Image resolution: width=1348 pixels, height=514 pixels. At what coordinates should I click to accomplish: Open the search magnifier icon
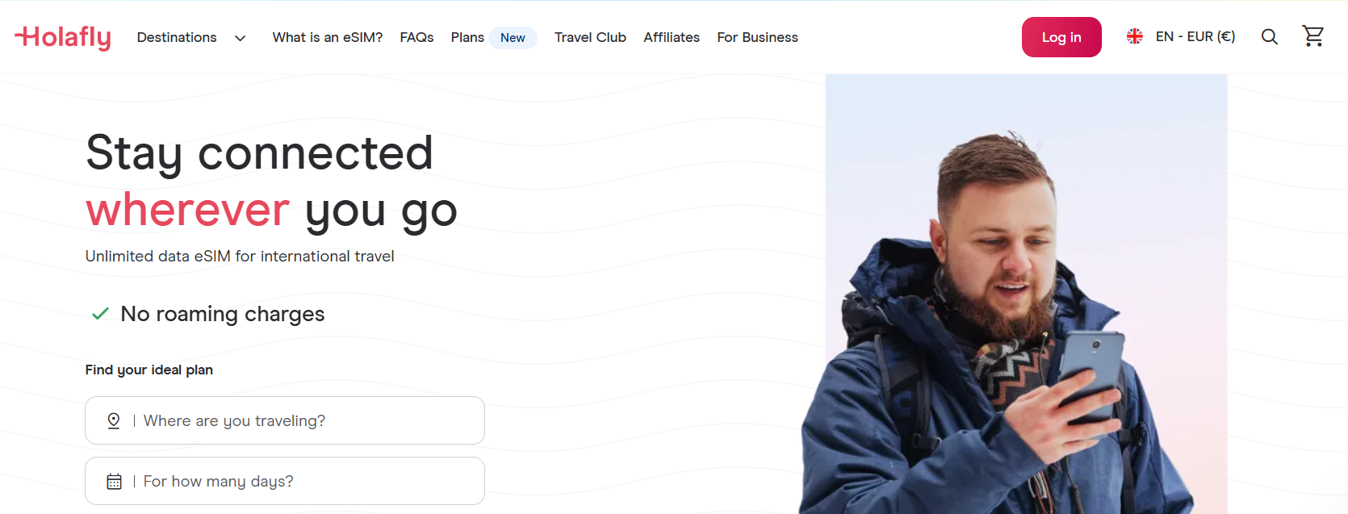[x=1269, y=37]
